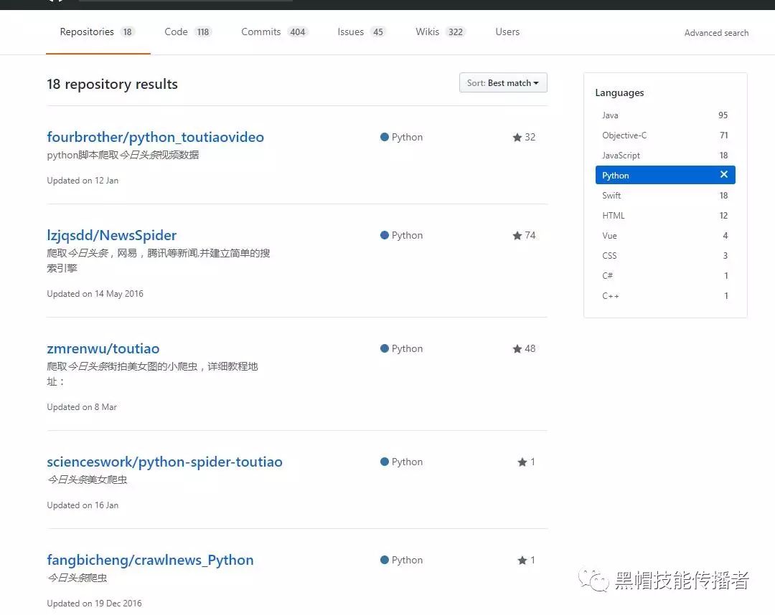Remove the Python language filter with X
Viewport: 775px width, 615px height.
(724, 175)
